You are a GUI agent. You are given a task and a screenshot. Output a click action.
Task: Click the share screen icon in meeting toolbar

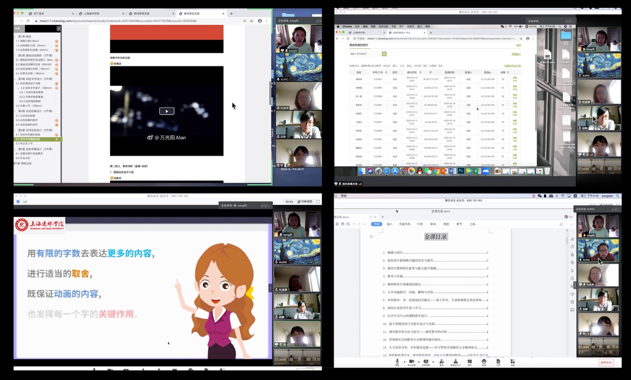click(426, 362)
